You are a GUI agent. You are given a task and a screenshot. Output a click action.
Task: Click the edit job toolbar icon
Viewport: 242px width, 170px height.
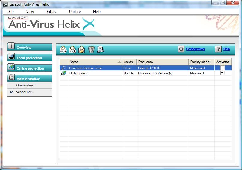(x=82, y=50)
